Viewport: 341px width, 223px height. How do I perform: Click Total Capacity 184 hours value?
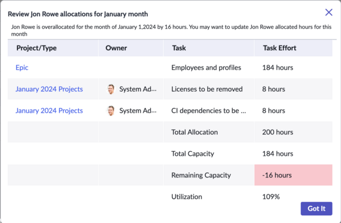277,153
